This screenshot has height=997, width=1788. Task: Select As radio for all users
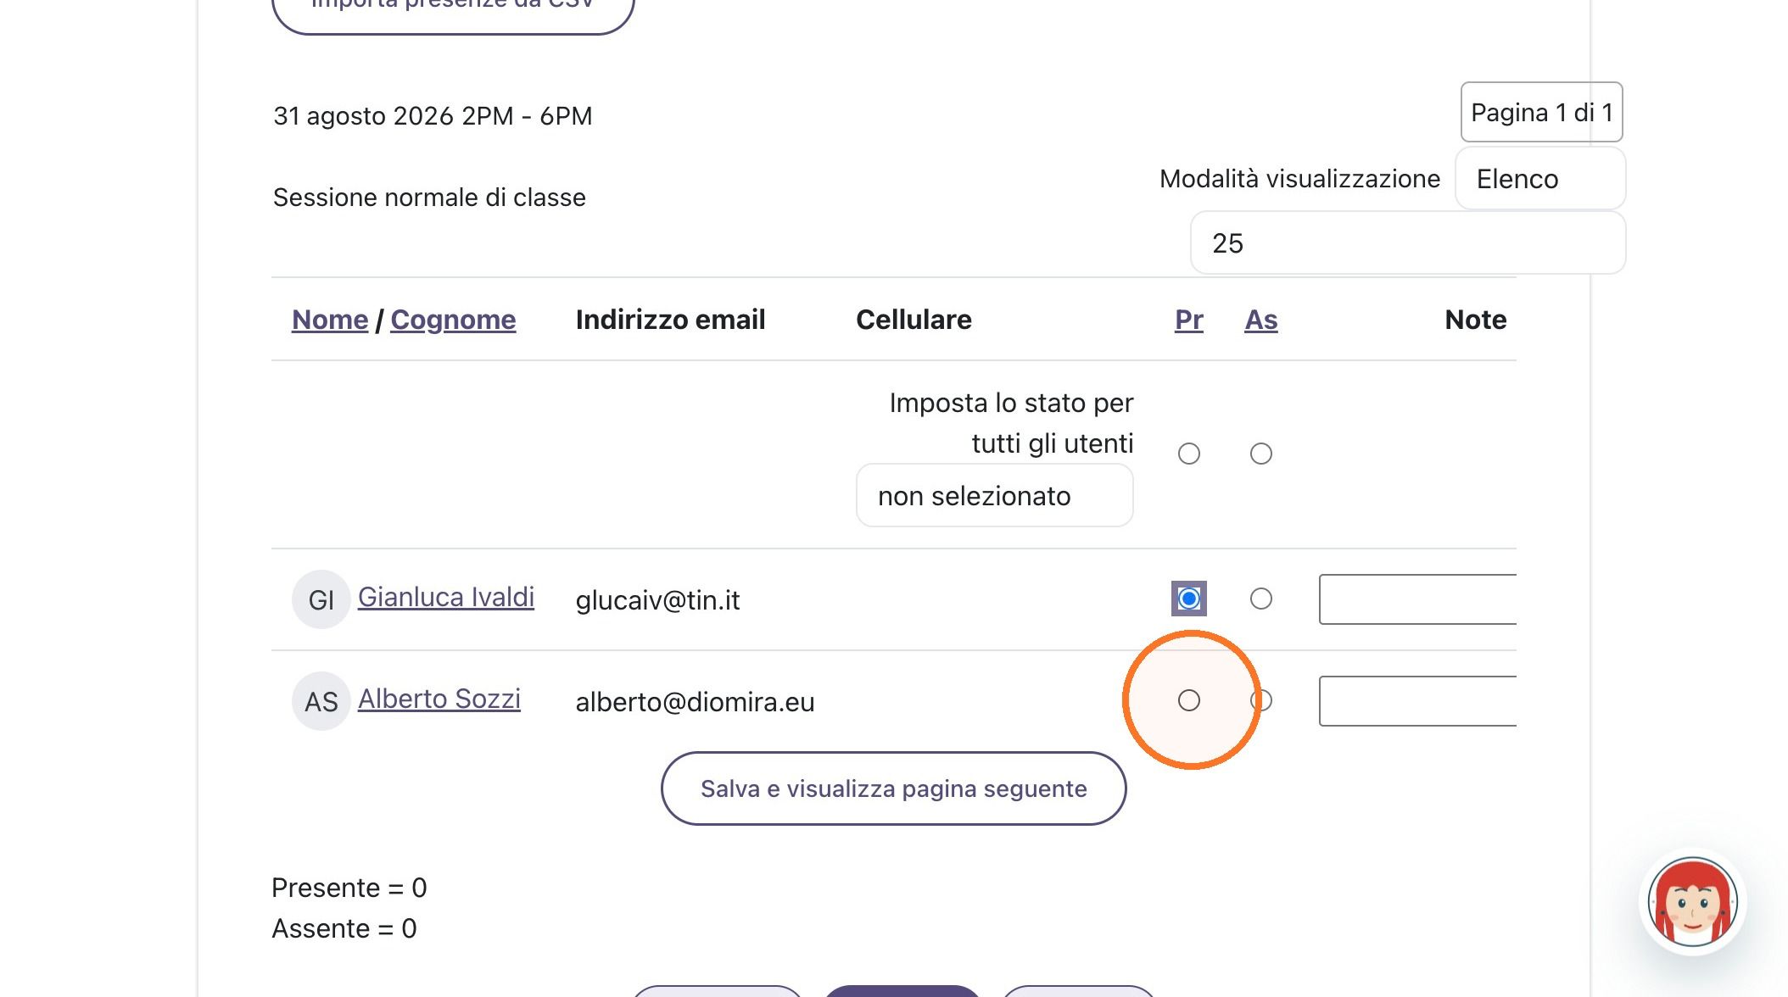tap(1261, 454)
